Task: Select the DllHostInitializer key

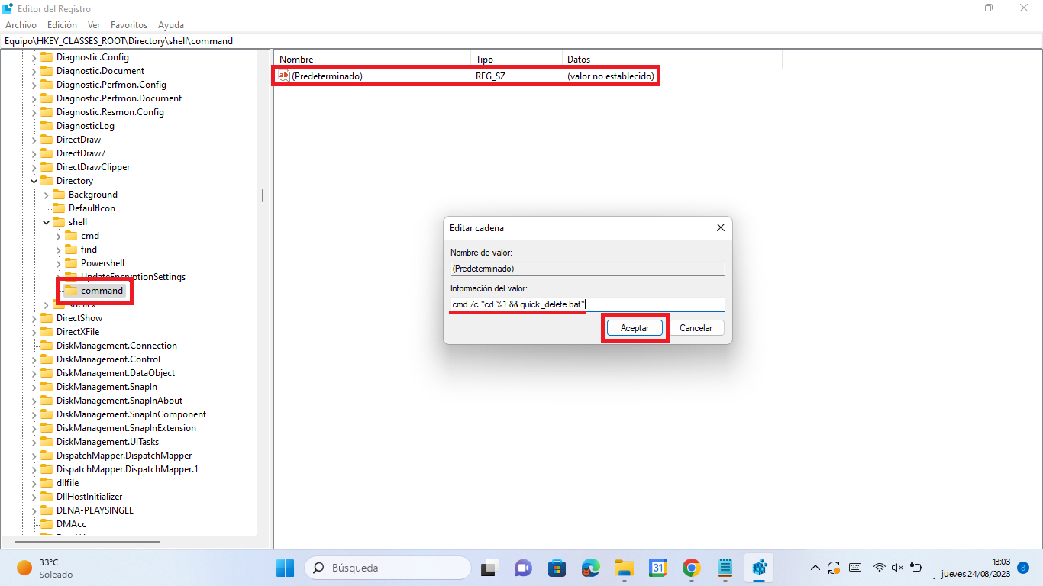Action: (x=89, y=497)
